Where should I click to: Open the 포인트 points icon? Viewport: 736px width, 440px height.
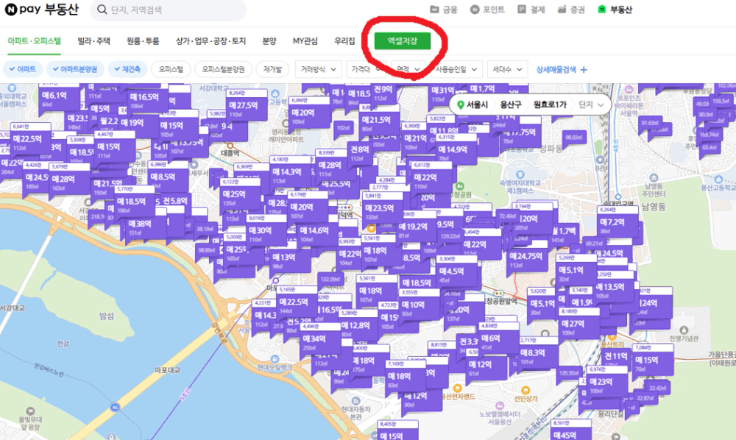tap(475, 10)
